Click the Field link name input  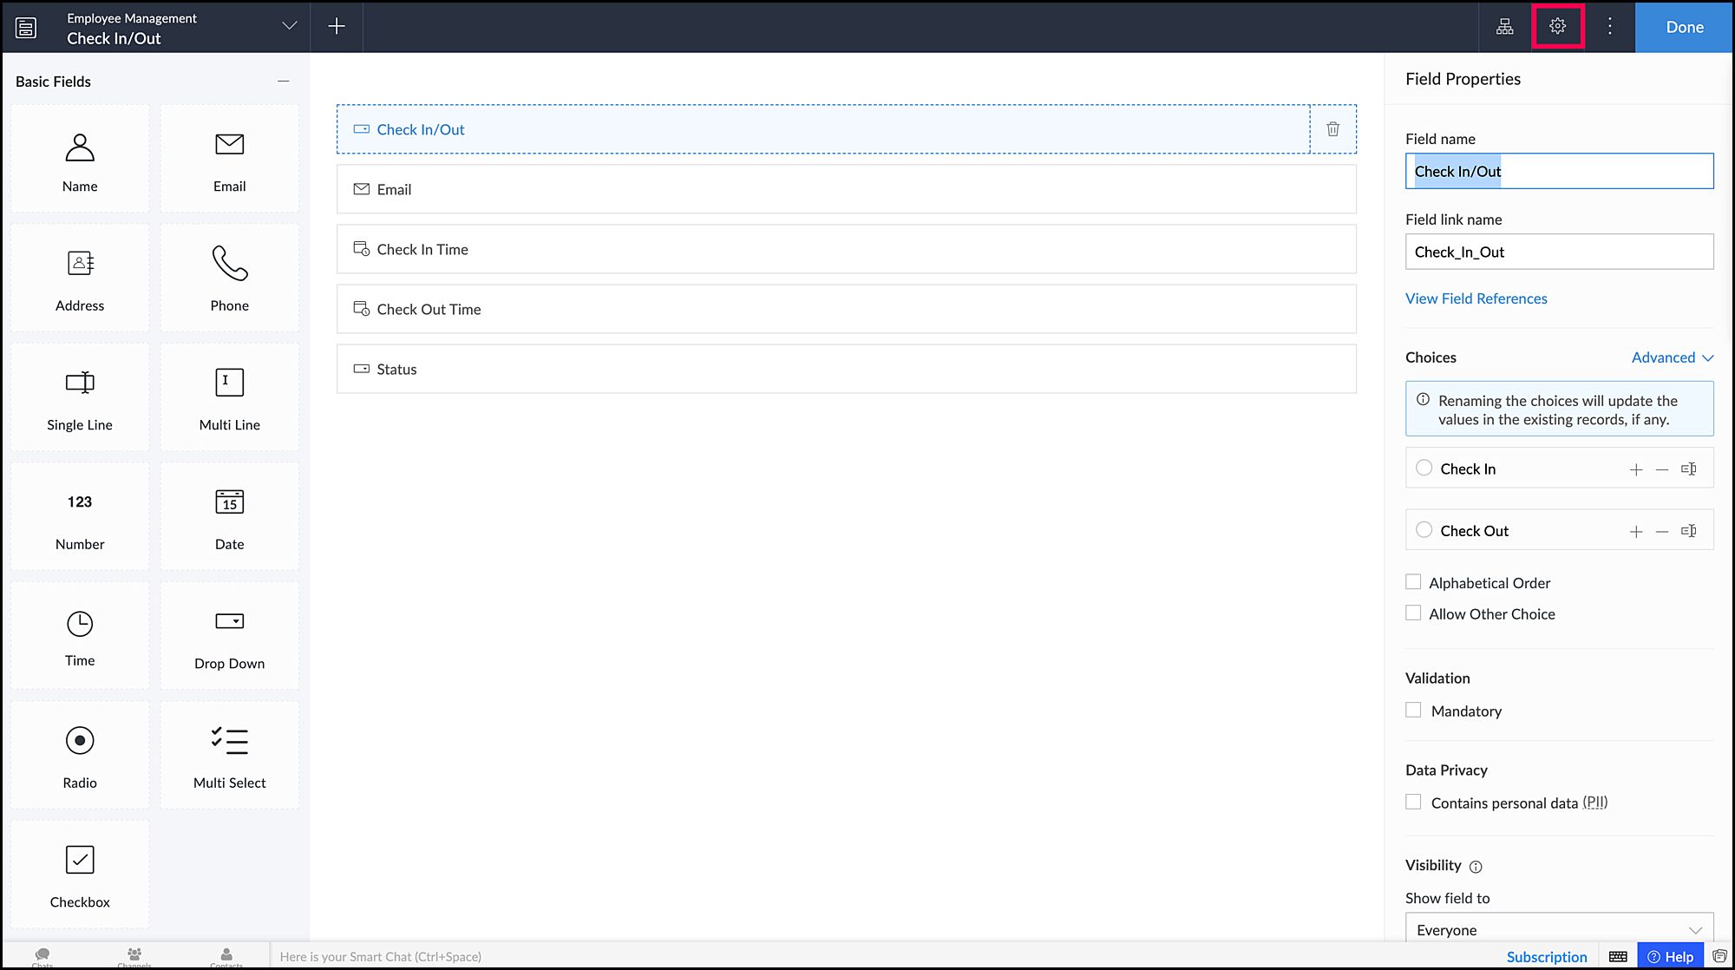[1558, 252]
